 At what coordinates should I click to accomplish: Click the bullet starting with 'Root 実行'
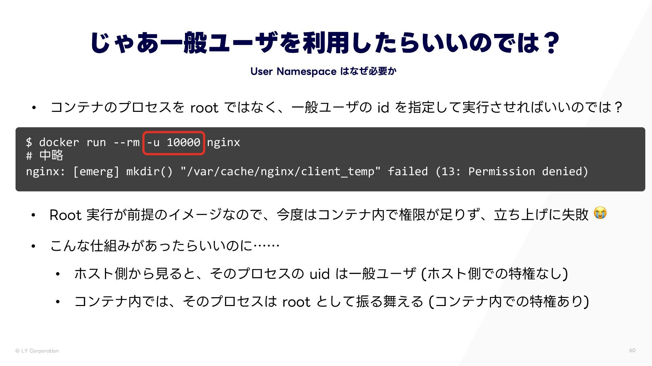[319, 215]
